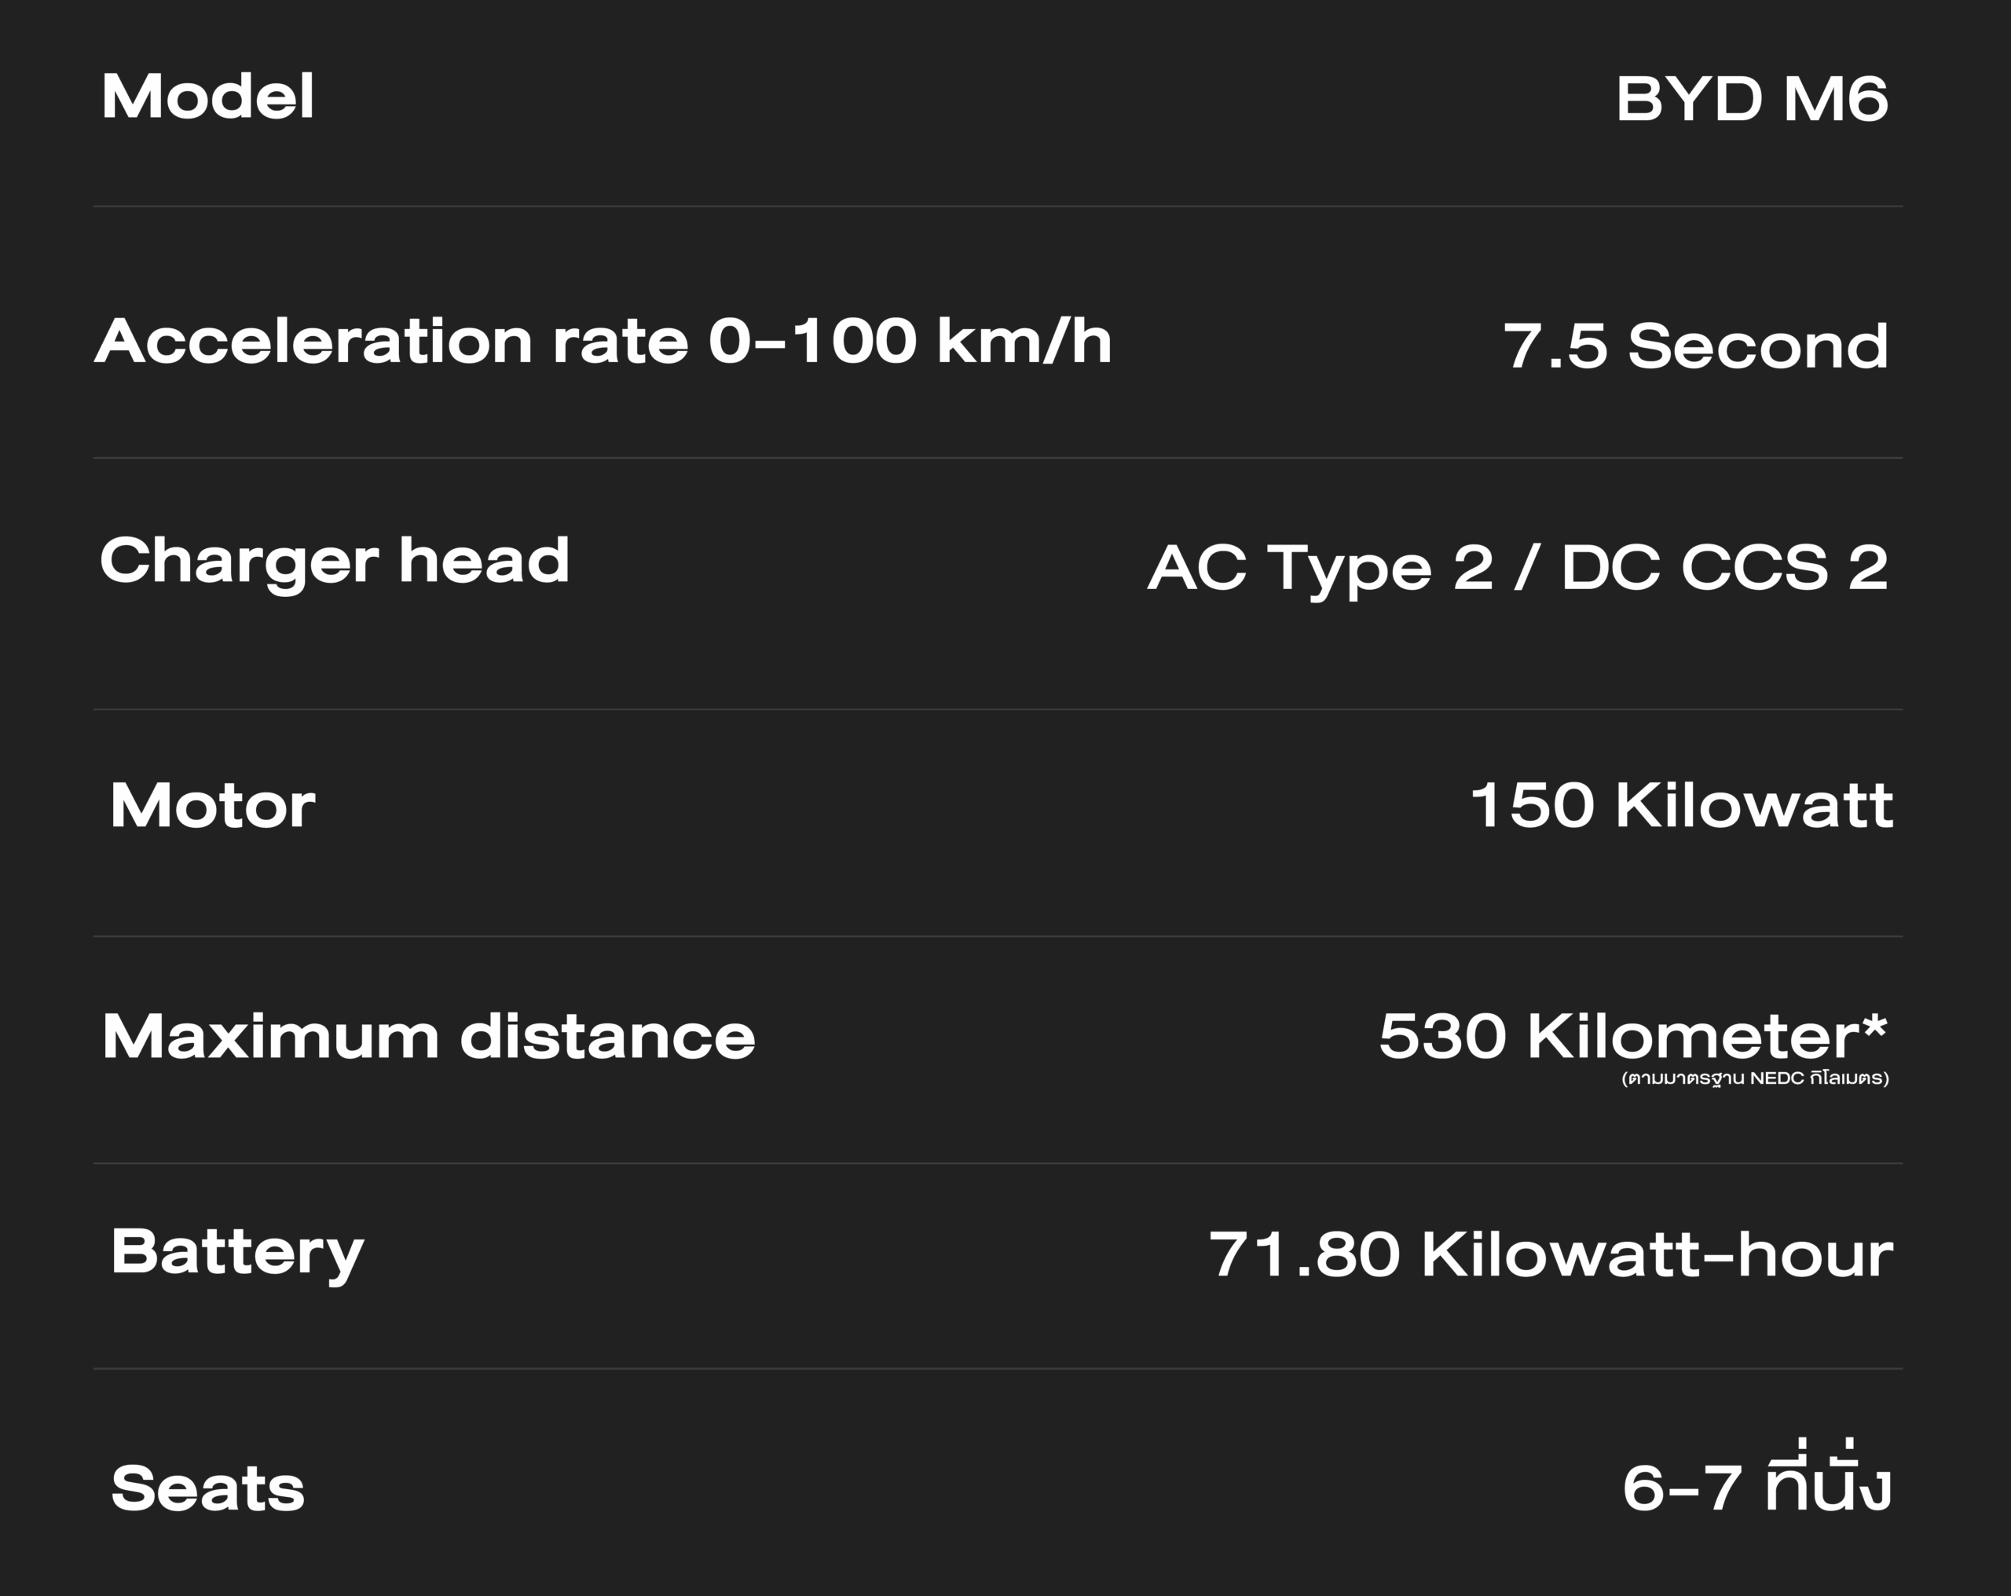Image resolution: width=2011 pixels, height=1596 pixels.
Task: Click the Thai NEDC footnote text
Action: (x=1754, y=1078)
